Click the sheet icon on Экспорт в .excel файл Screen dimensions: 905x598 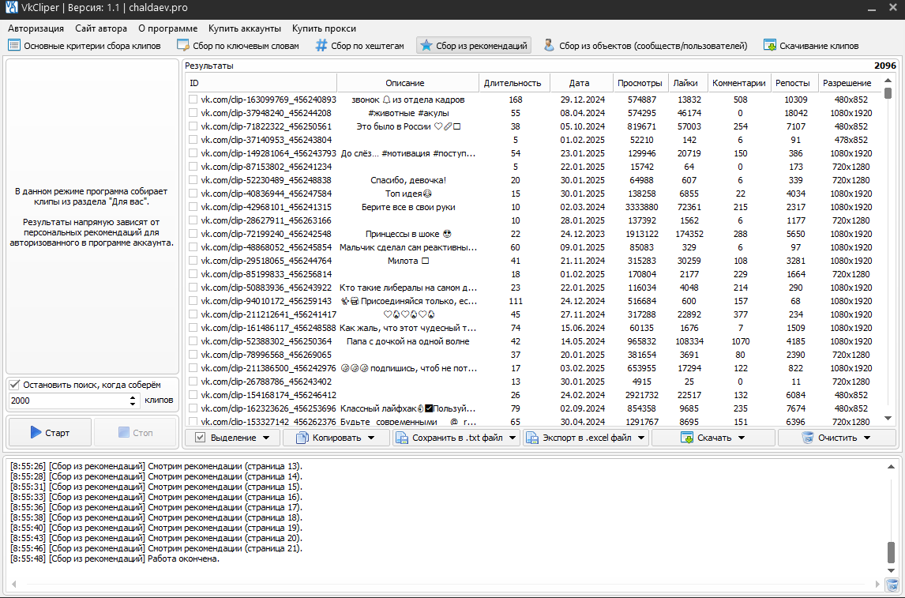(x=531, y=438)
